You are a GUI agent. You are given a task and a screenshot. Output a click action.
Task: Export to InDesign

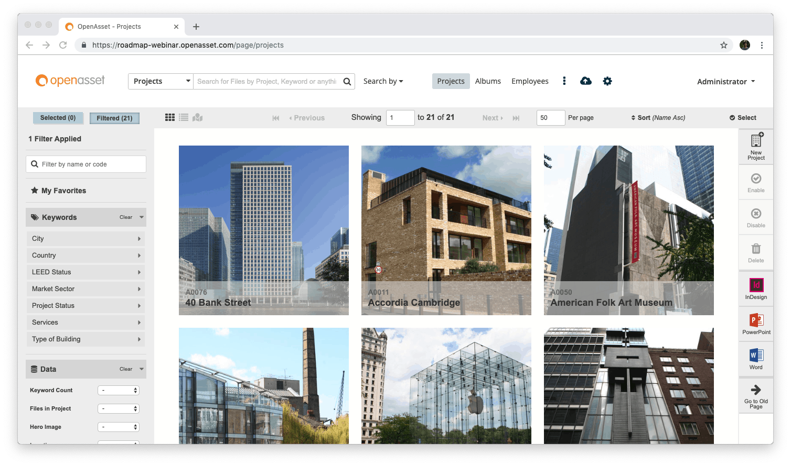pyautogui.click(x=756, y=289)
